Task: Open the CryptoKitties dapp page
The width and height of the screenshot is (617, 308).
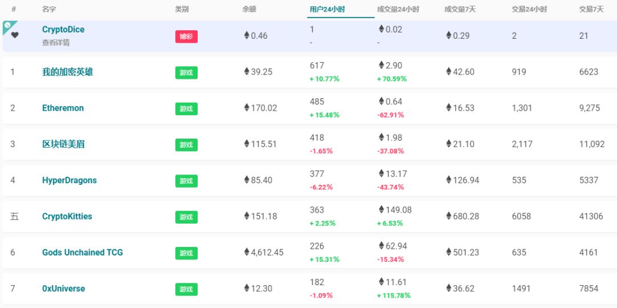Action: (67, 217)
